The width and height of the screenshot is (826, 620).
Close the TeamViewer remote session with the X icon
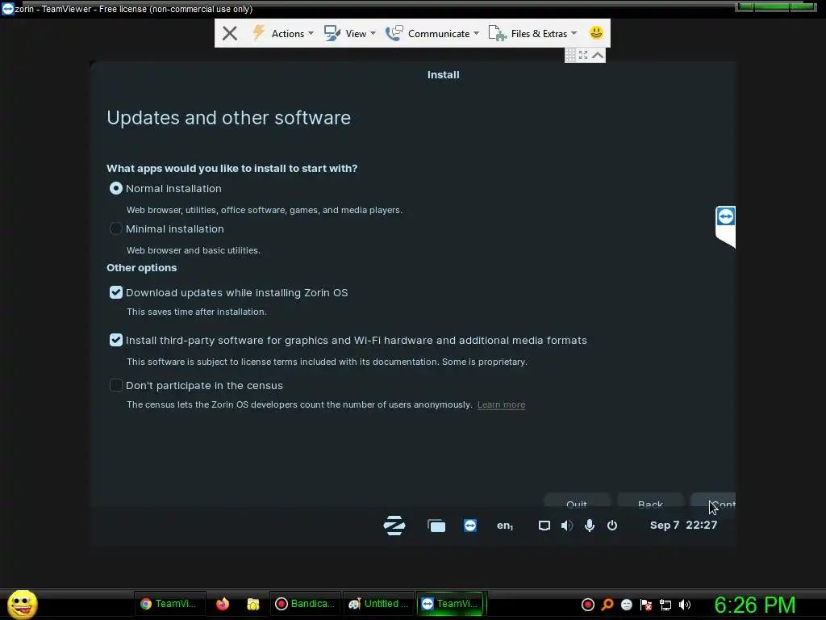coord(230,33)
